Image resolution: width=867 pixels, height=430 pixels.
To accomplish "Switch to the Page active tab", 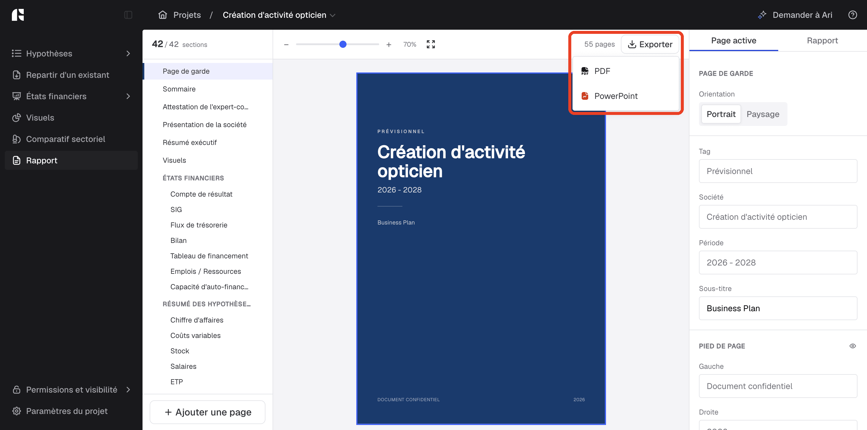I will tap(733, 41).
